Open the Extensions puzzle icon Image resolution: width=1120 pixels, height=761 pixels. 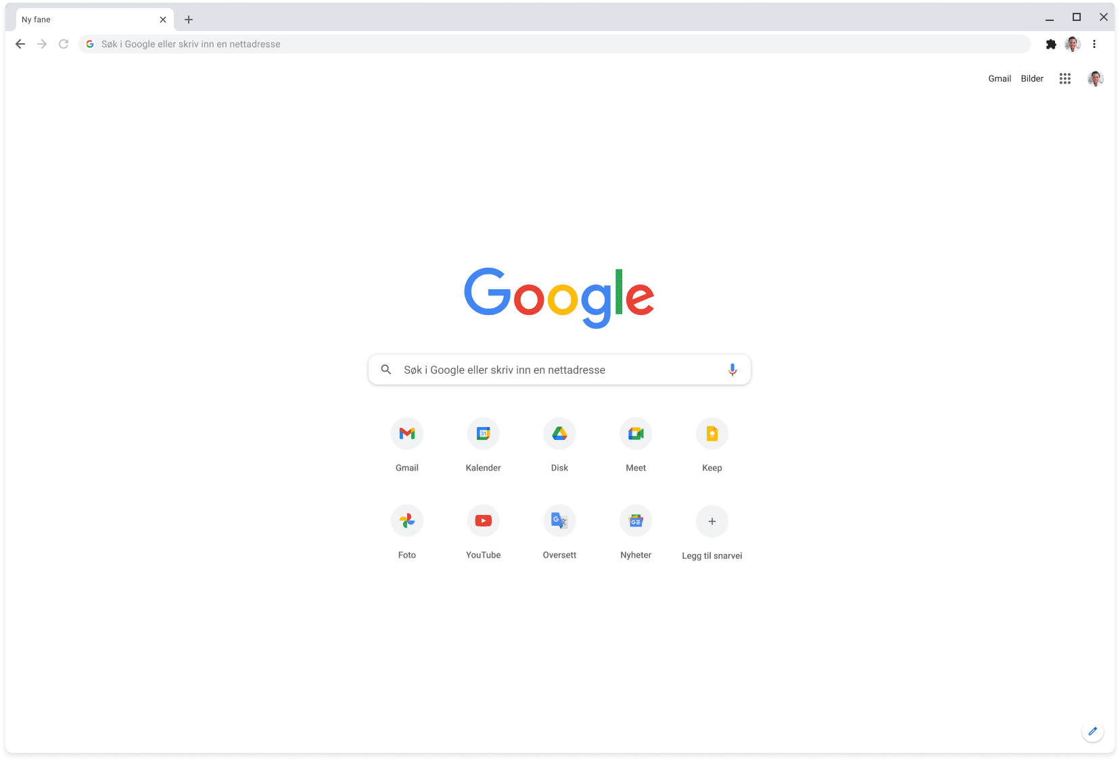[x=1050, y=44]
